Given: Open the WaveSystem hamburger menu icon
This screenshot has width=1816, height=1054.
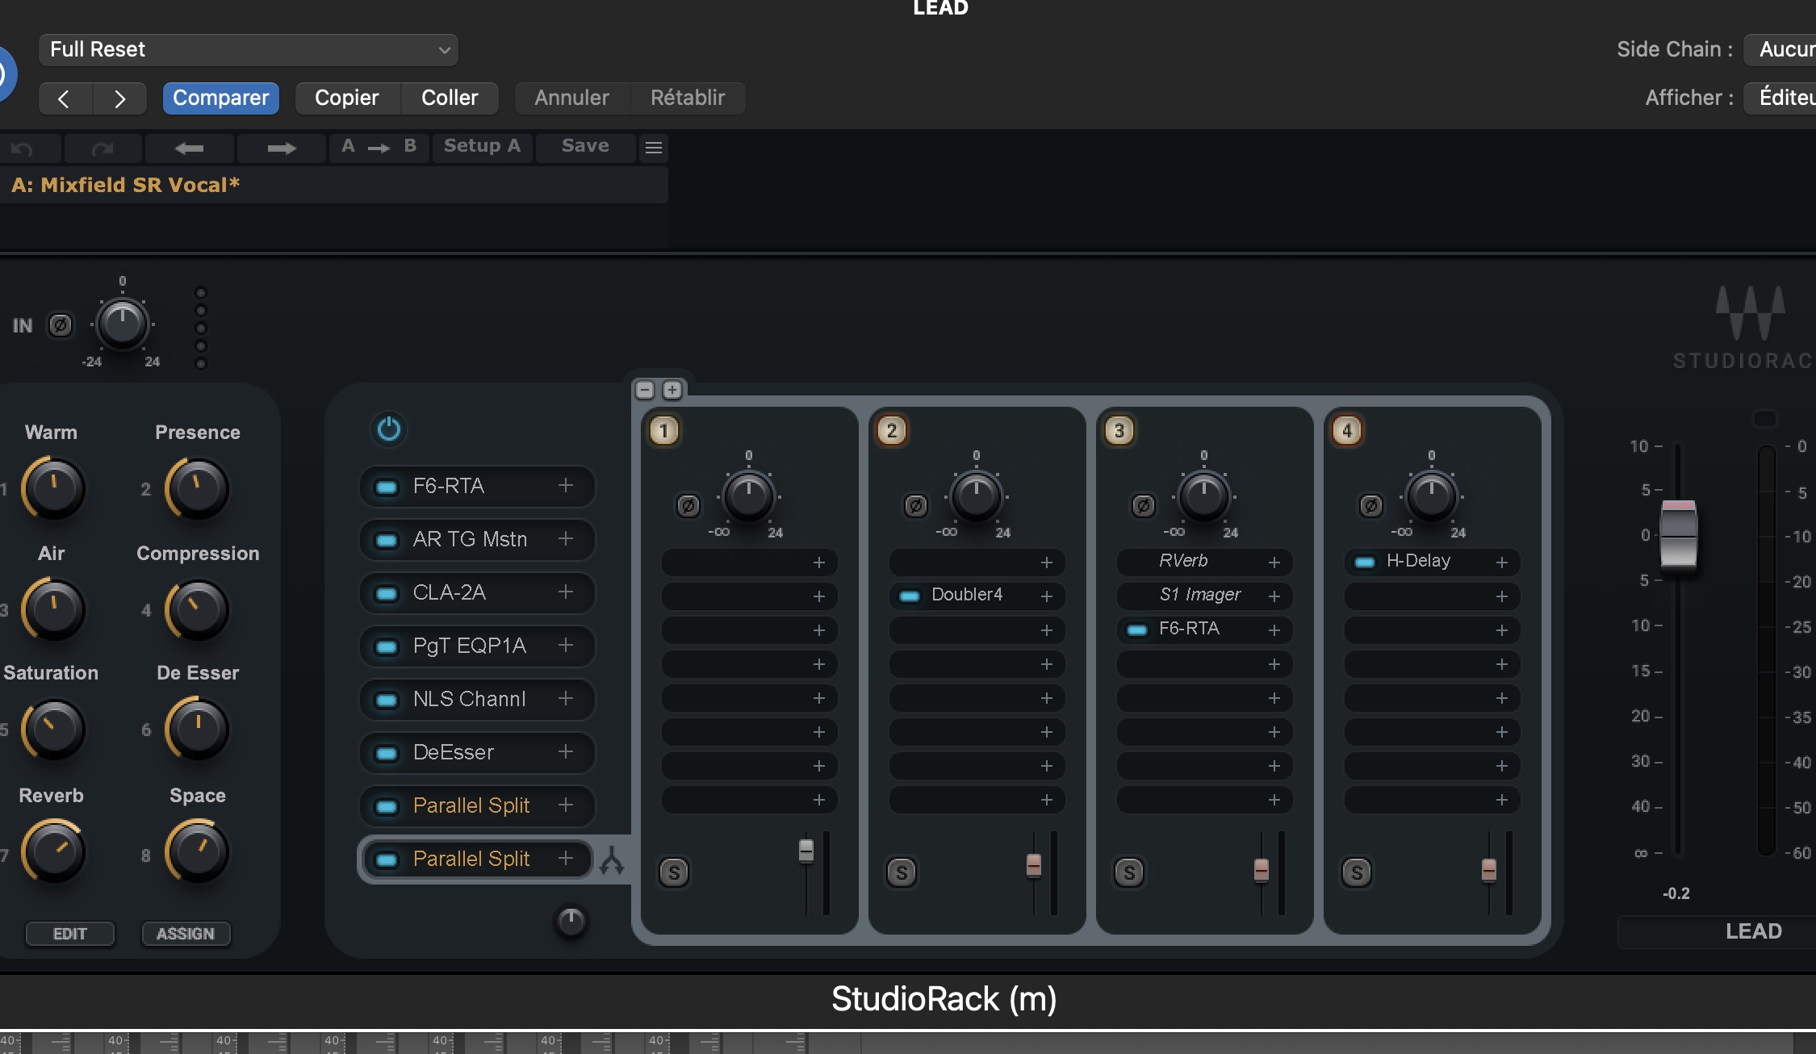Looking at the screenshot, I should (x=652, y=148).
